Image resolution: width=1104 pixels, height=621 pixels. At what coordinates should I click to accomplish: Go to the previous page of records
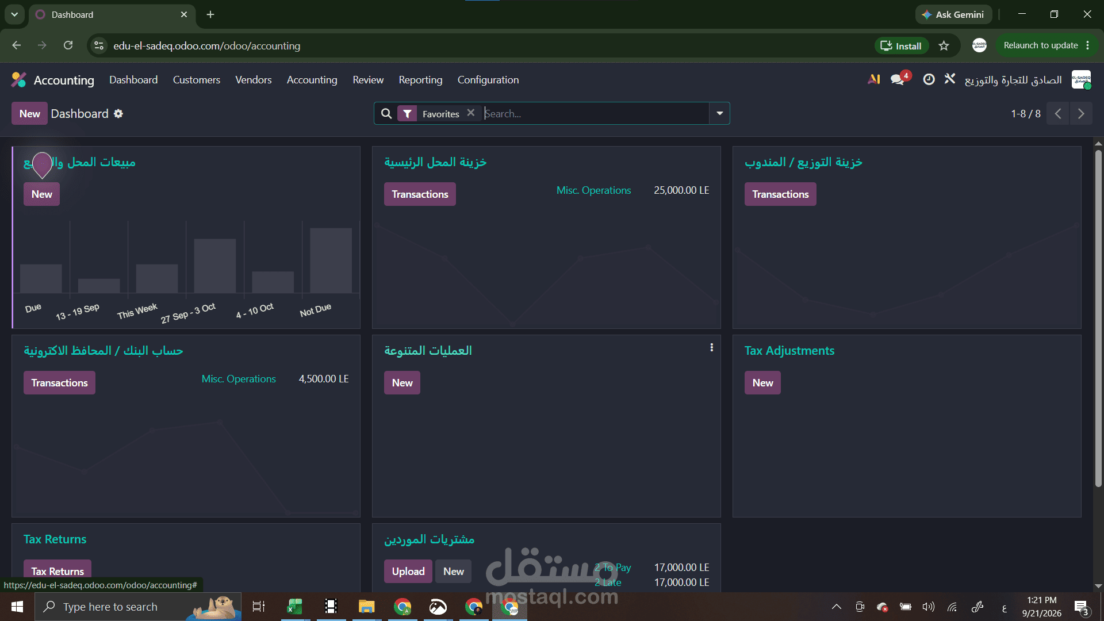click(x=1058, y=114)
